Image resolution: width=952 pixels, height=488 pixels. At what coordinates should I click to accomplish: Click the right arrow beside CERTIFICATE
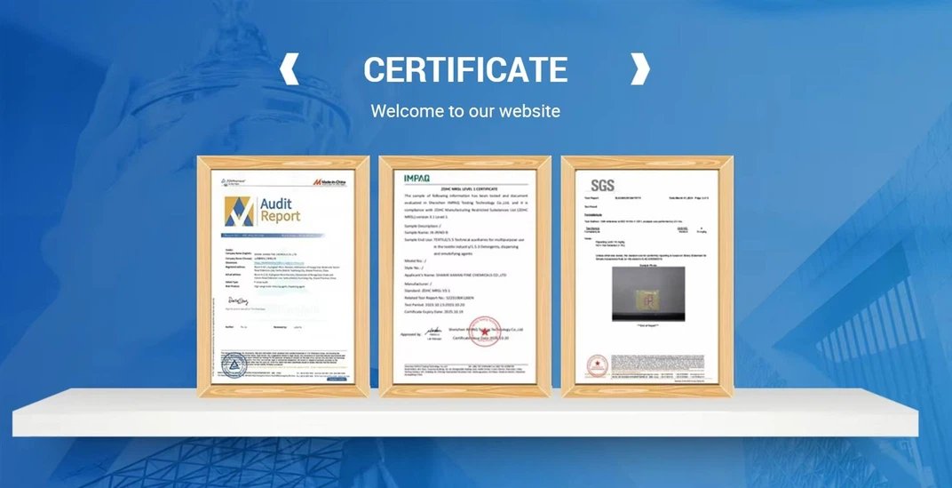[x=640, y=68]
